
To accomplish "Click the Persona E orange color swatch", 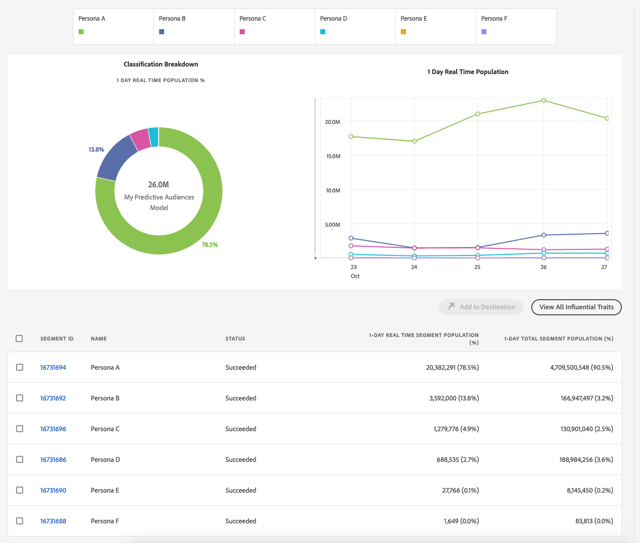I will (403, 32).
